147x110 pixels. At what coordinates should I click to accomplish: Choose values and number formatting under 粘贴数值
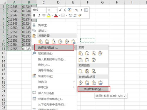[x=87, y=71]
